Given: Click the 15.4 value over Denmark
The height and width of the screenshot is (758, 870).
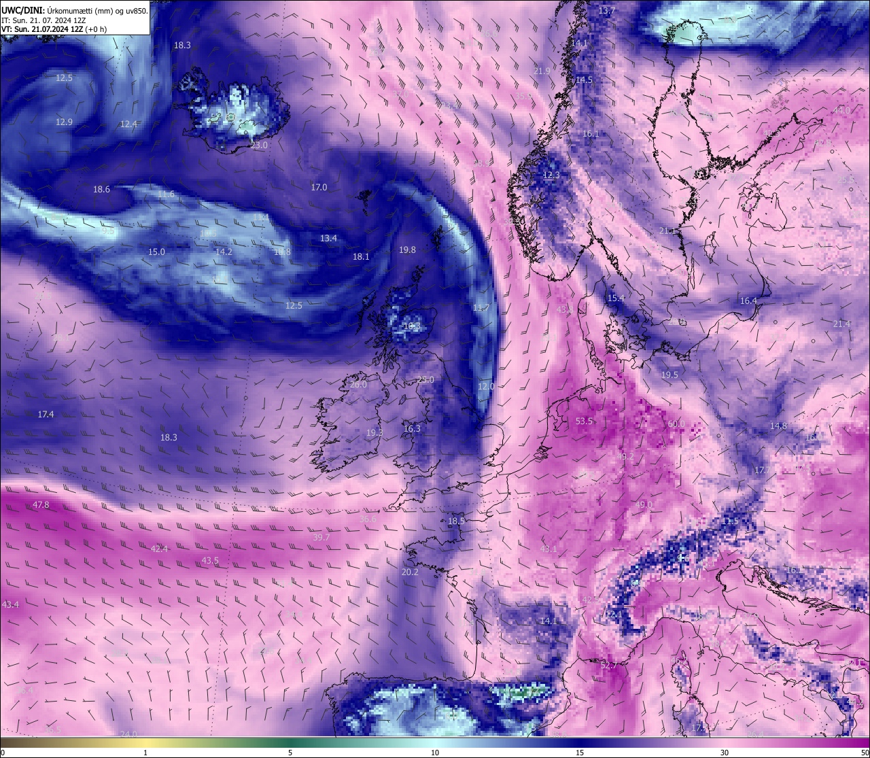Looking at the screenshot, I should (x=616, y=298).
